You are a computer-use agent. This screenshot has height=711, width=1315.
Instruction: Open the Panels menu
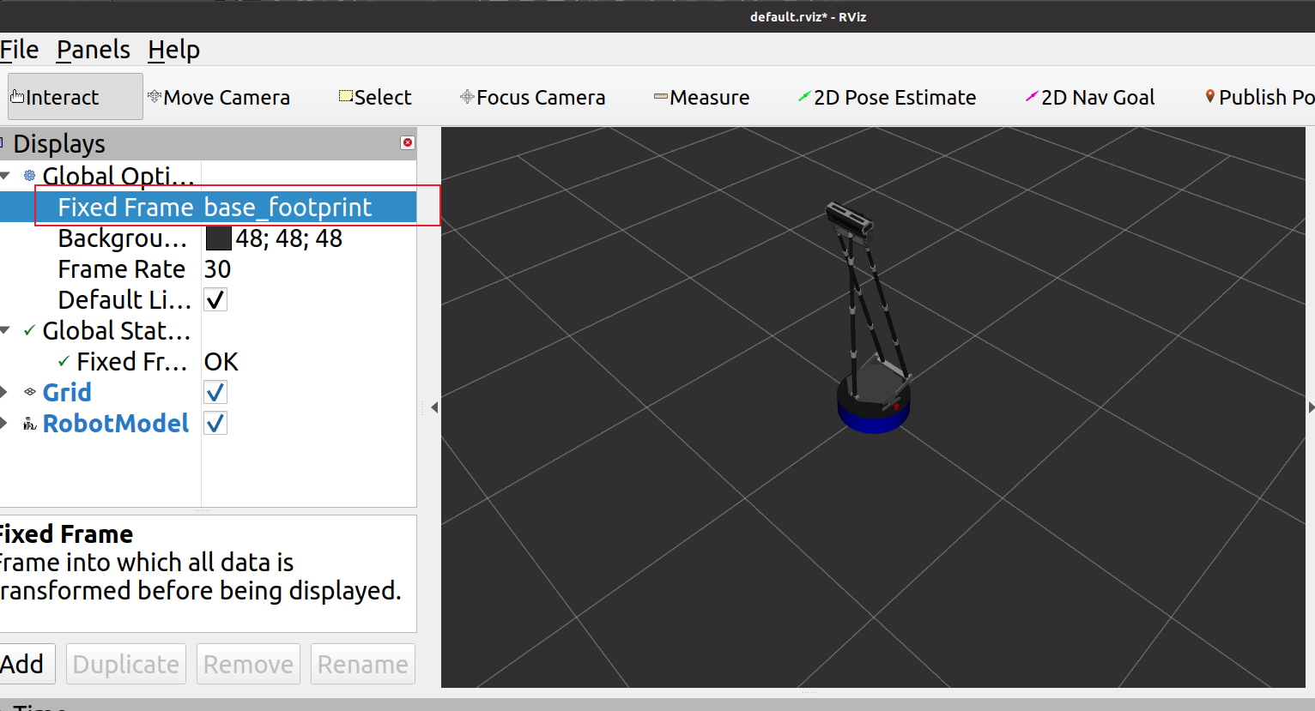pos(94,50)
